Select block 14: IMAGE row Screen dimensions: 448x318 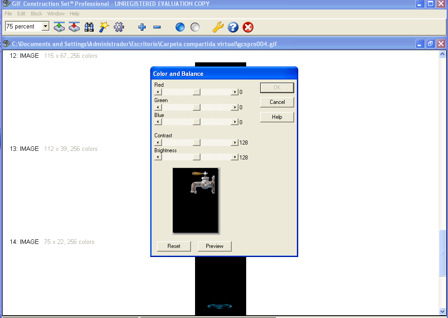(52, 242)
